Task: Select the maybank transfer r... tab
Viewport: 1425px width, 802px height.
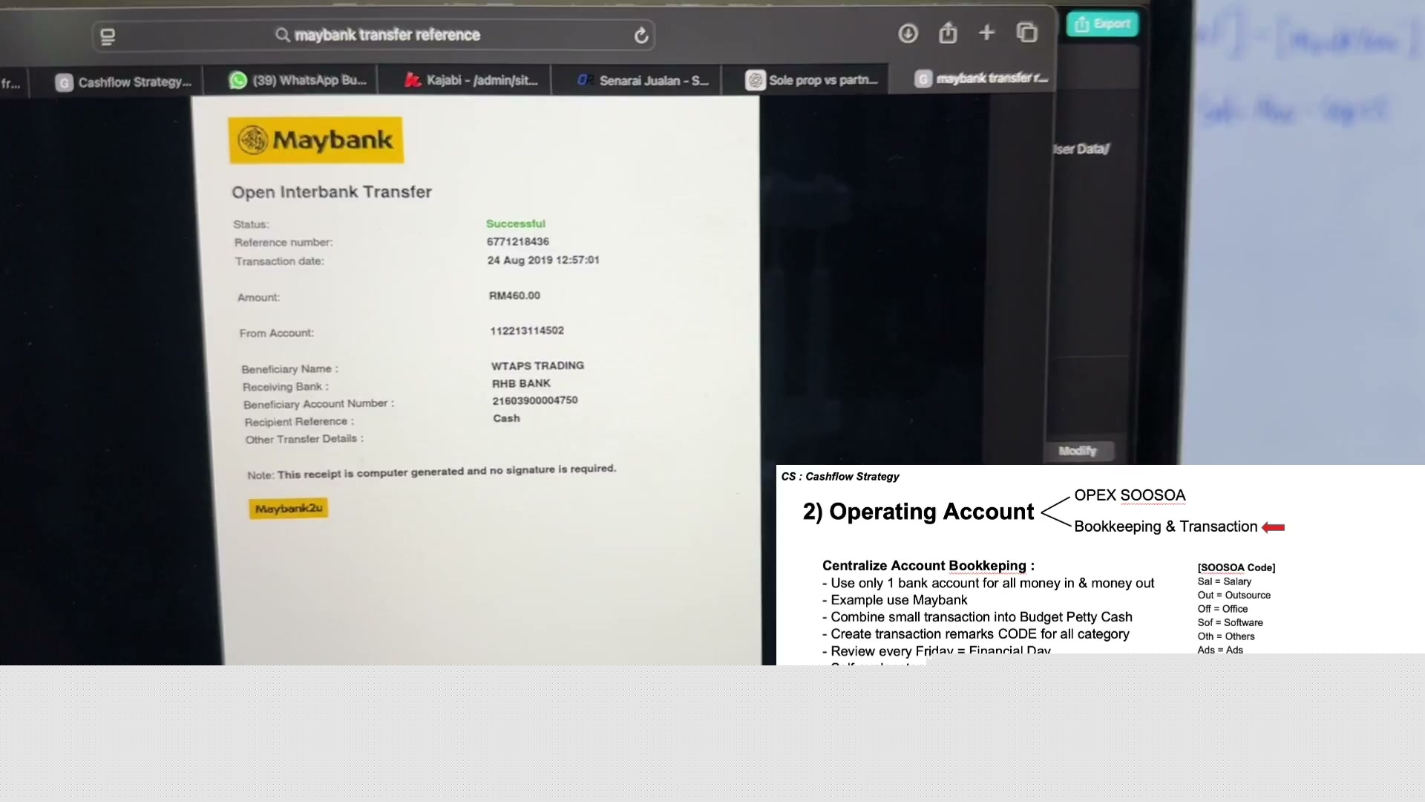Action: pos(981,78)
